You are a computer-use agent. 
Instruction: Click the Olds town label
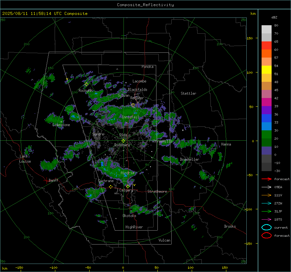[x=123, y=135]
